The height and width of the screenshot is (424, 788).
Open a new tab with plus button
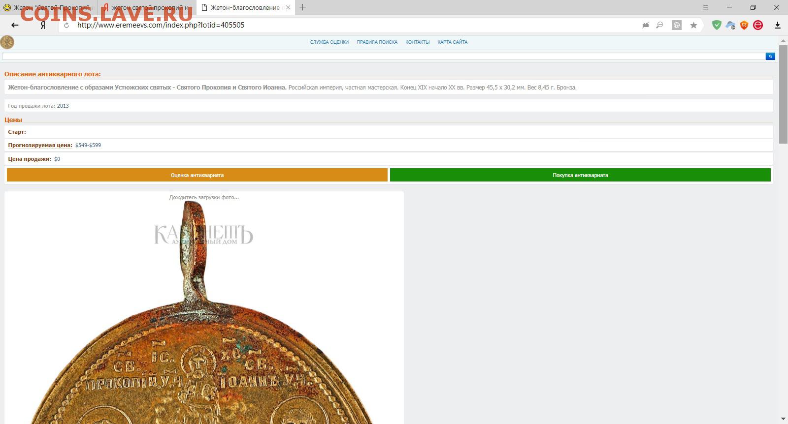click(x=302, y=7)
